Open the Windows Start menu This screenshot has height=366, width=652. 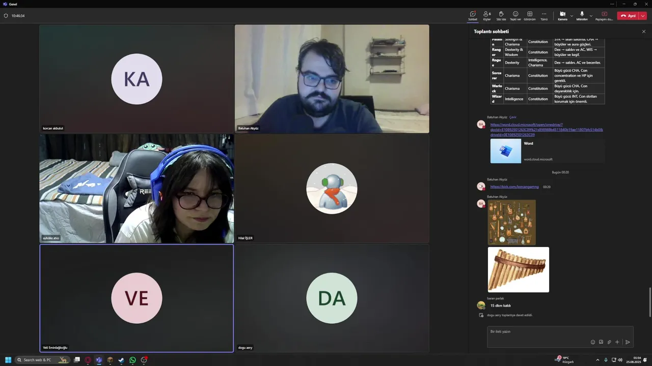(x=8, y=360)
